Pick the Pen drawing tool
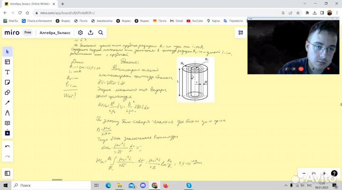This screenshot has width=342, height=190. pos(7,113)
